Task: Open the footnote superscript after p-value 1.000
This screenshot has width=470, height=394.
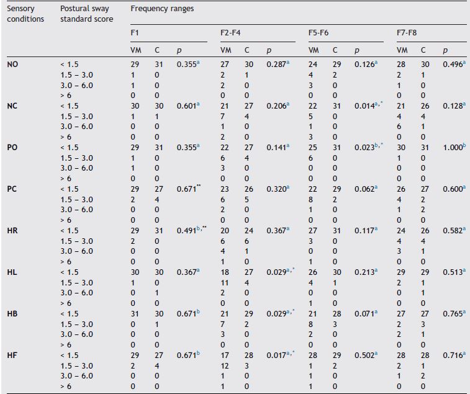Action: [465, 145]
